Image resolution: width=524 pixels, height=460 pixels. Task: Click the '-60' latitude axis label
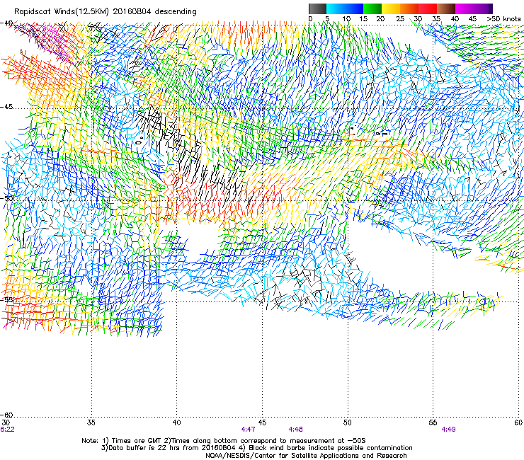coord(6,415)
